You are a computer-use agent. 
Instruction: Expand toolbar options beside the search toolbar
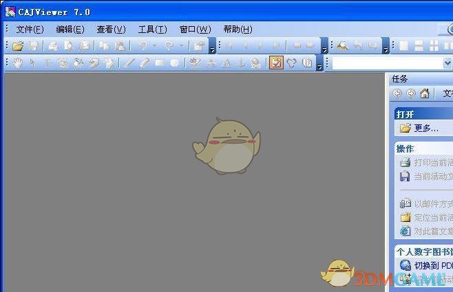[x=385, y=46]
